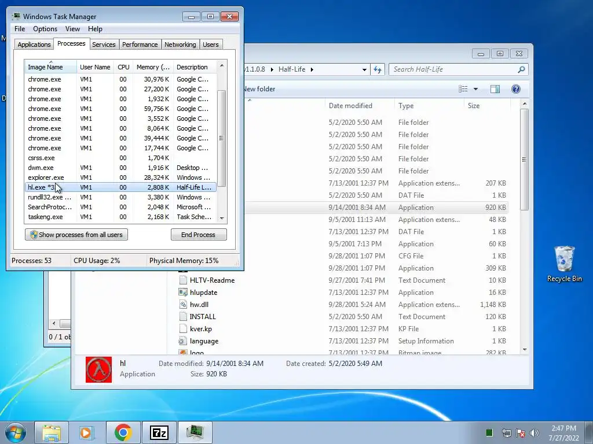Click the green CPU meter tray icon
Screen dimensions: 593x444
[x=489, y=432]
